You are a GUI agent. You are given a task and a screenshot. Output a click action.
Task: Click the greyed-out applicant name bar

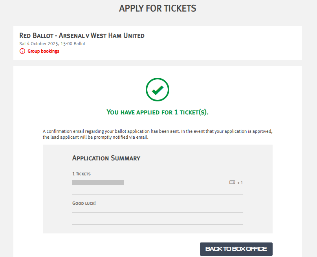click(98, 182)
